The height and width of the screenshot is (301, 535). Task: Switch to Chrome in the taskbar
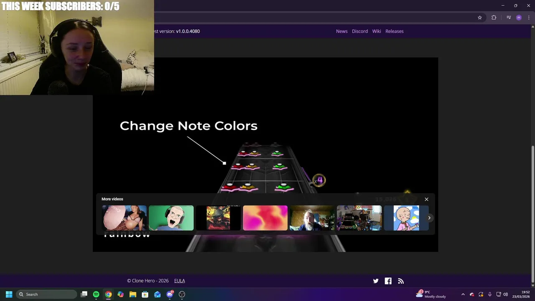(108, 294)
